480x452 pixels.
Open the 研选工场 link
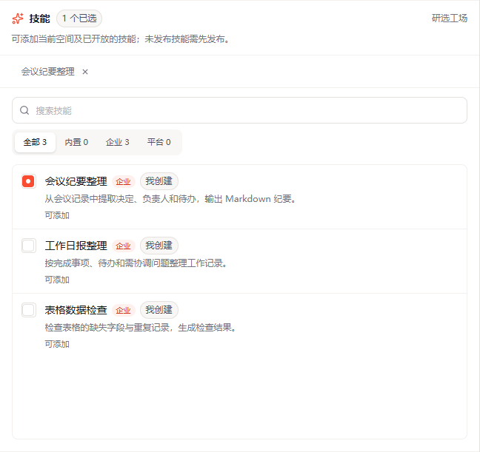(450, 18)
